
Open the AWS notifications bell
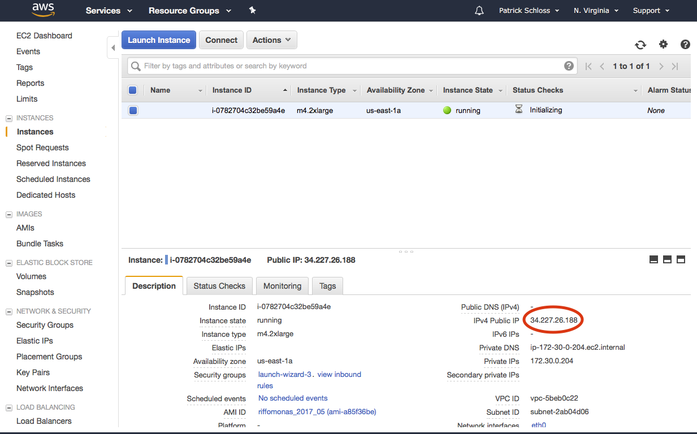coord(479,10)
